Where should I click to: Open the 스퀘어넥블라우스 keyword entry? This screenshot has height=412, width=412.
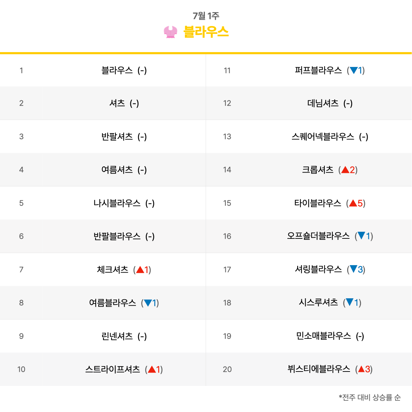pos(323,137)
